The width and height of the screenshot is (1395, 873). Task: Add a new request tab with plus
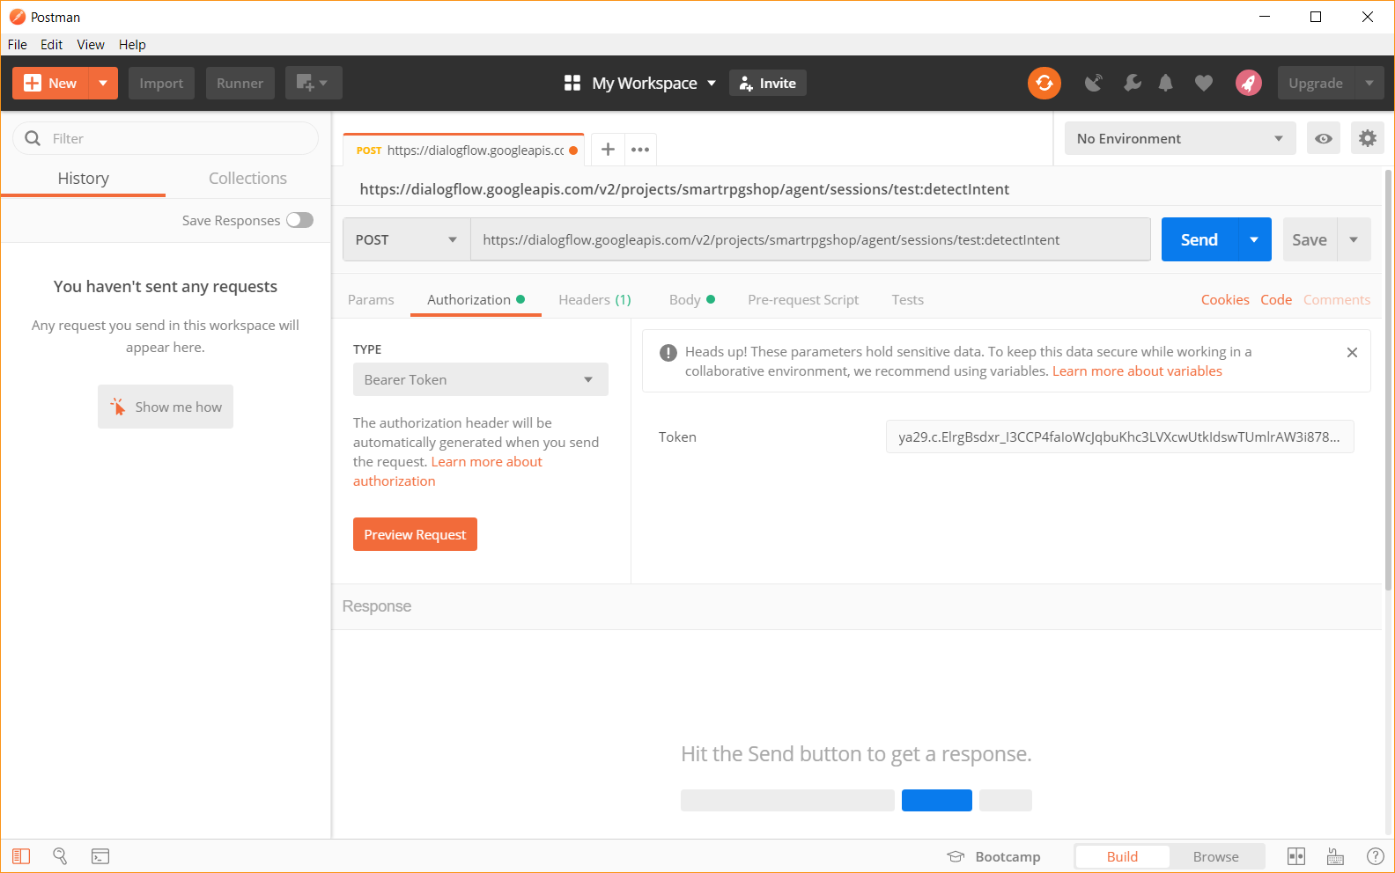click(x=608, y=150)
